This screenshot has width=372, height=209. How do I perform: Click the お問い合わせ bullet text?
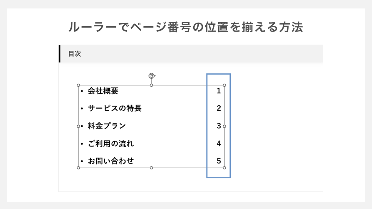point(111,161)
